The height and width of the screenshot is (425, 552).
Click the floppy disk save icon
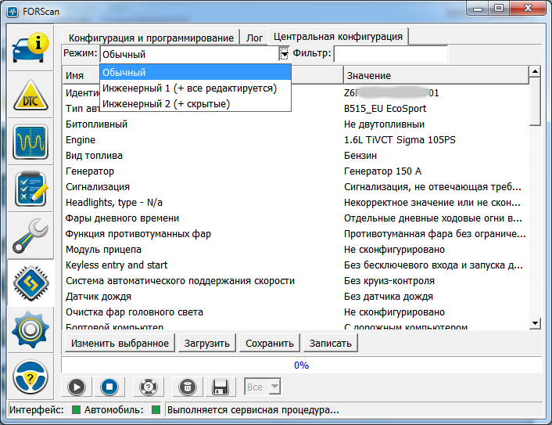pos(220,387)
